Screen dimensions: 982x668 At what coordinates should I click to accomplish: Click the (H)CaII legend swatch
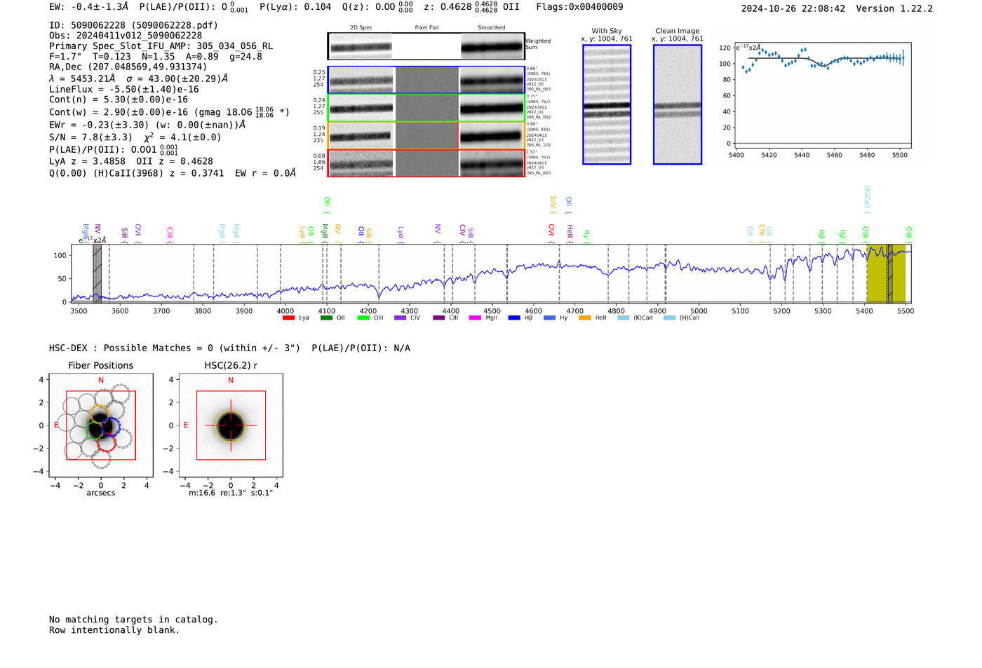tap(670, 318)
